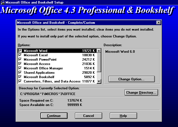Toggle the Microsoft PowerPoint checkbox

click(20, 60)
